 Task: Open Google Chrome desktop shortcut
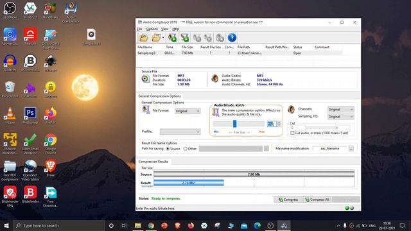coord(50,144)
